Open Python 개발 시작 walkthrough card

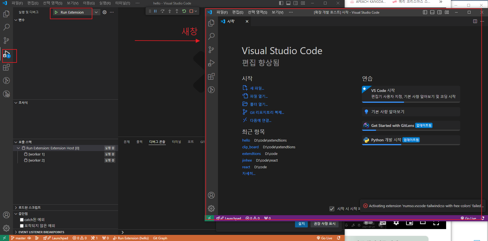[411, 140]
